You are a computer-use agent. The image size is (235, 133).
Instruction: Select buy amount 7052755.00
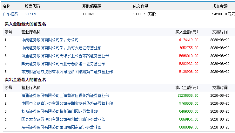pyautogui.click(x=189, y=48)
